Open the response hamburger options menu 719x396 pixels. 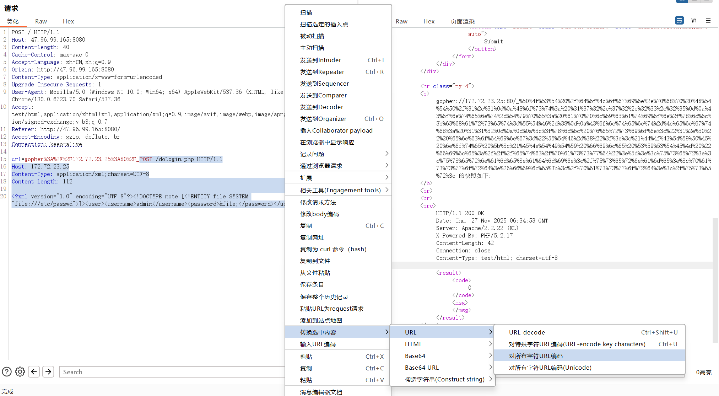coord(708,21)
